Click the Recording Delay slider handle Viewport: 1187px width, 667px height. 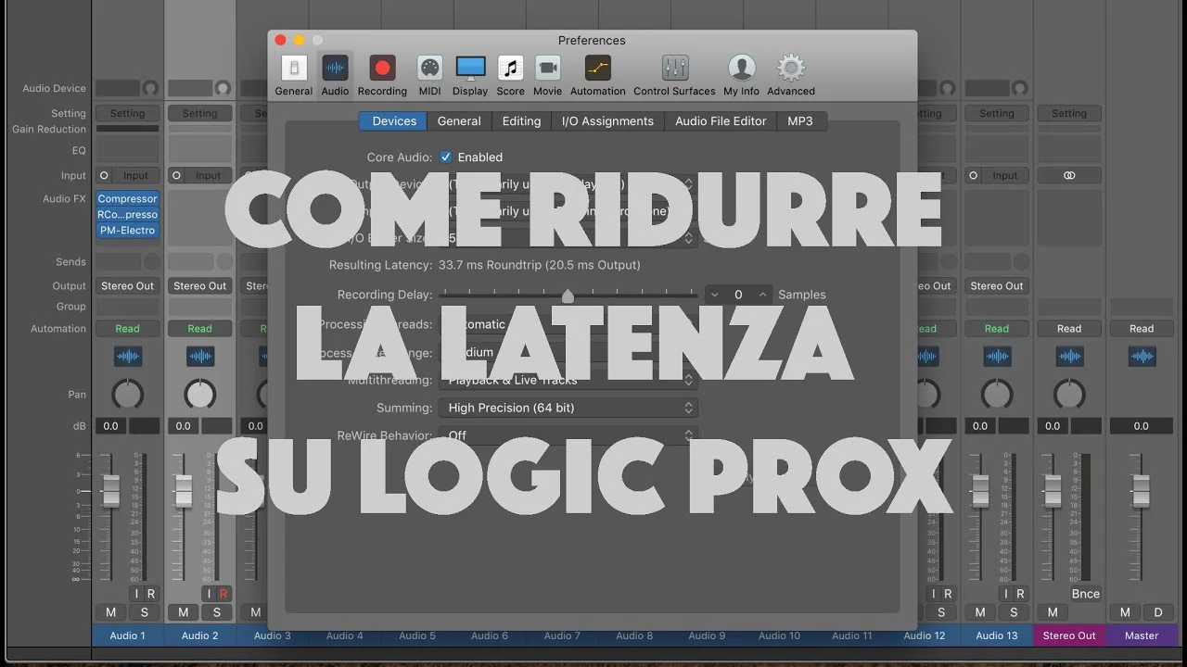click(568, 296)
